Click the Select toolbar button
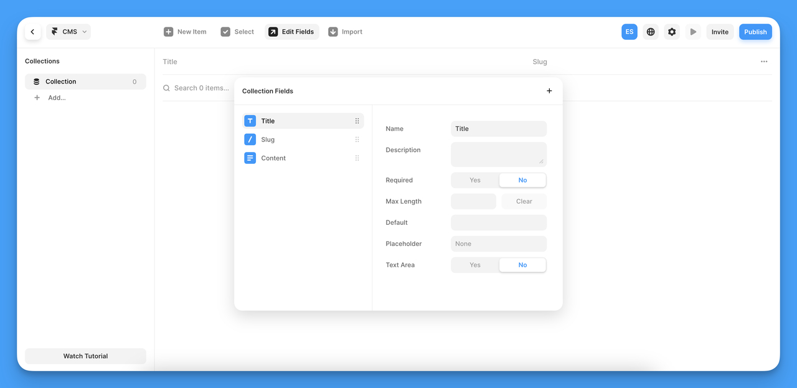 point(237,32)
